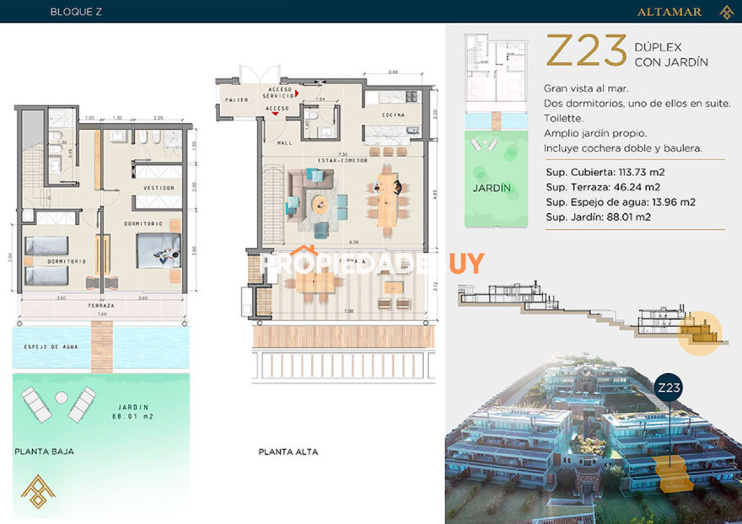This screenshot has height=524, width=742.
Task: Click the JARDÍN label in the mini thumbnail
Action: point(492,188)
